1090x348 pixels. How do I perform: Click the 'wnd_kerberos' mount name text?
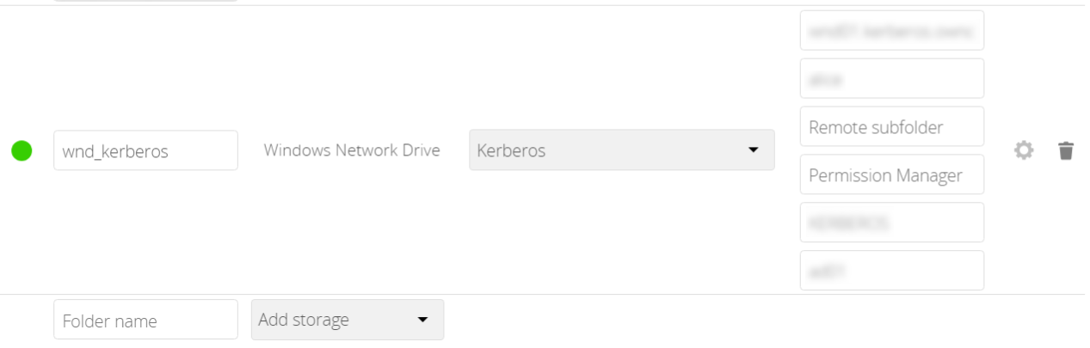pyautogui.click(x=114, y=152)
